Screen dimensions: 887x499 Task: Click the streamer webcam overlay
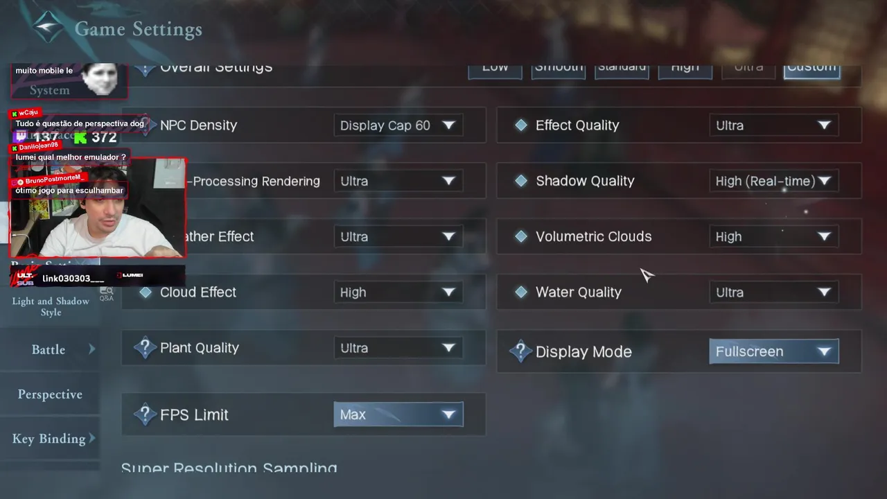(97, 209)
